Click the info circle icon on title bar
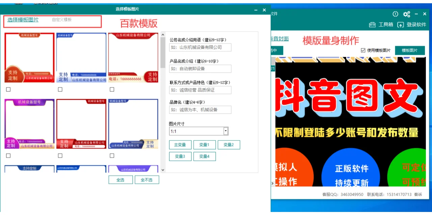The width and height of the screenshot is (432, 215). (x=395, y=14)
